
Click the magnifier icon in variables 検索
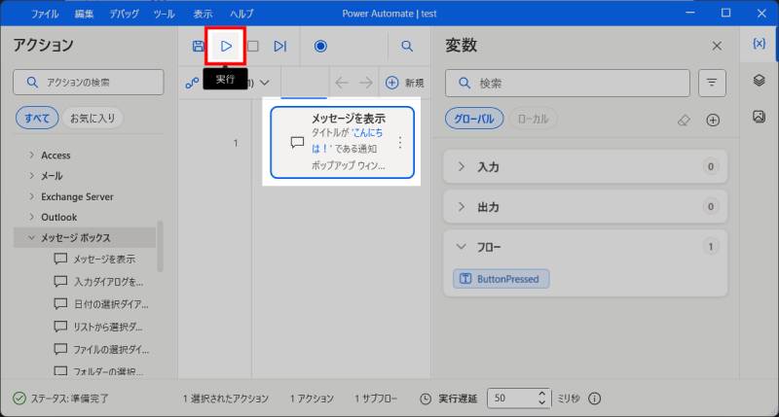[464, 83]
